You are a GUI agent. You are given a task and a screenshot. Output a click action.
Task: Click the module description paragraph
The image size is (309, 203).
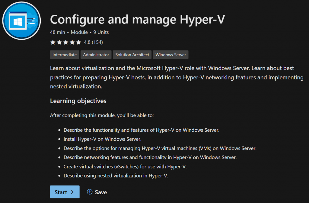(177, 77)
